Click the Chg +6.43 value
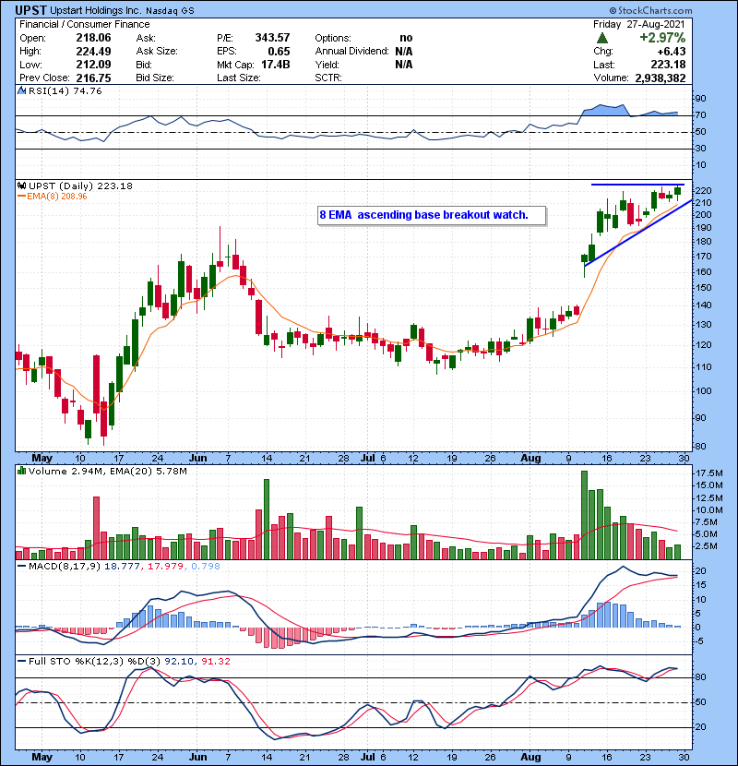 pos(671,52)
